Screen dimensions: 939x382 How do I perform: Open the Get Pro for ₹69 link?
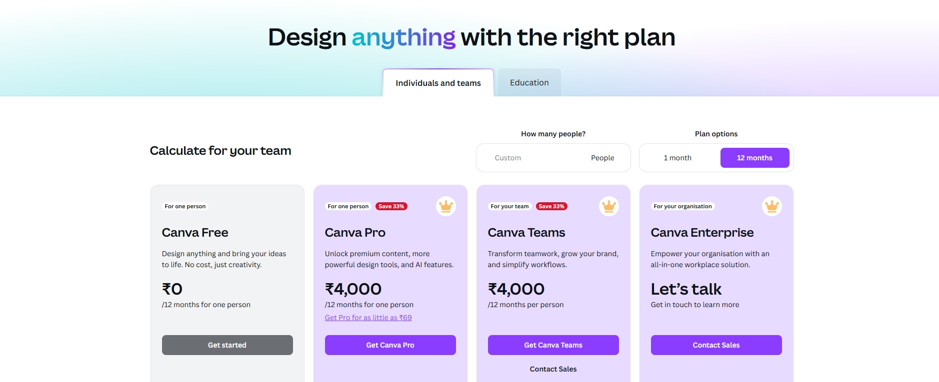point(368,318)
